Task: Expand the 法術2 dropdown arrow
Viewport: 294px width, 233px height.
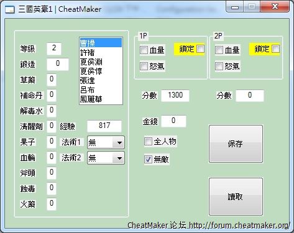Action: tap(119, 158)
